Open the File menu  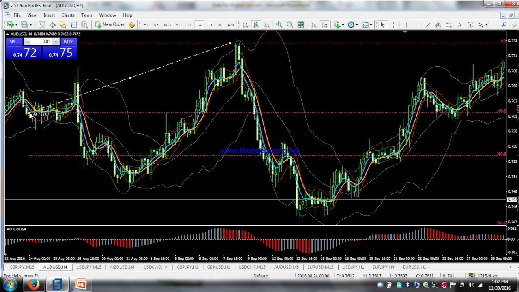point(17,15)
